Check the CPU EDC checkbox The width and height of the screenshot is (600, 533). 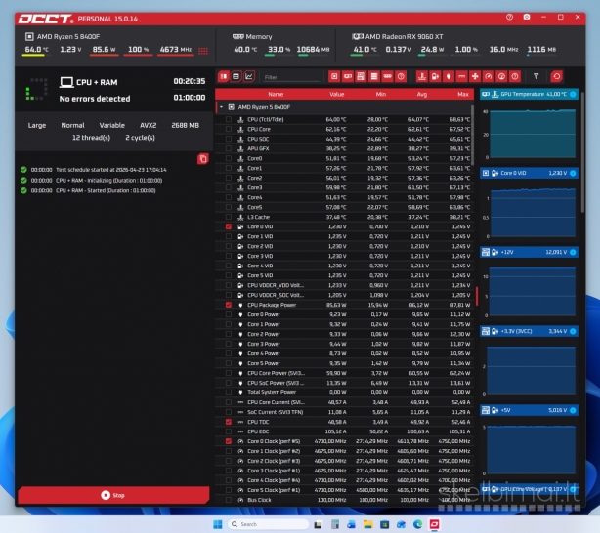[x=229, y=431]
